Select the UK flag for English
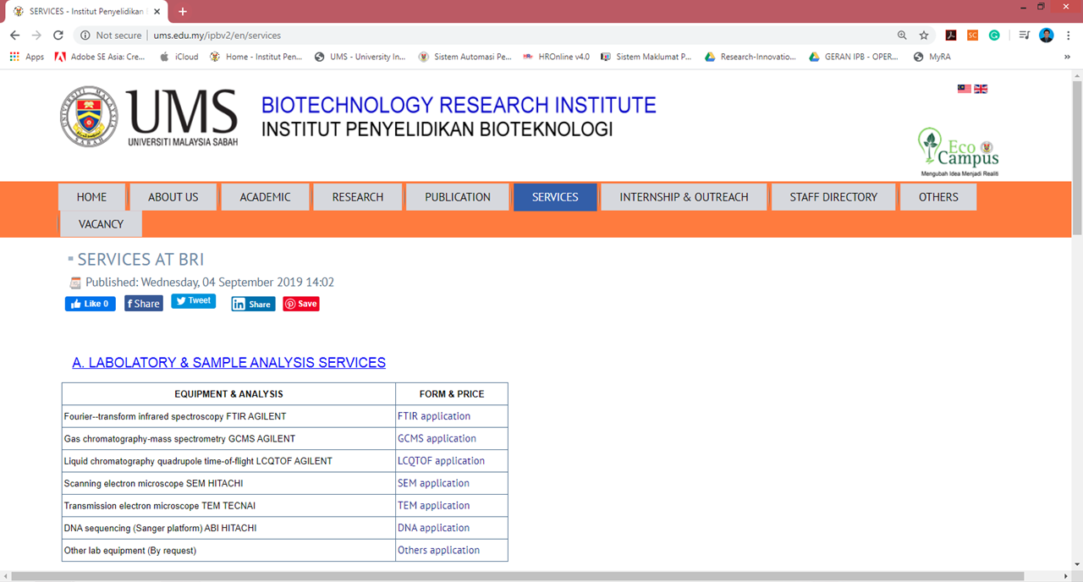 pos(981,89)
